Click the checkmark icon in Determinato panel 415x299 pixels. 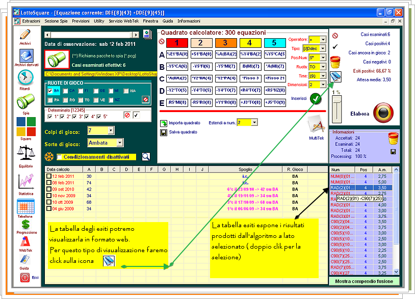(136, 115)
